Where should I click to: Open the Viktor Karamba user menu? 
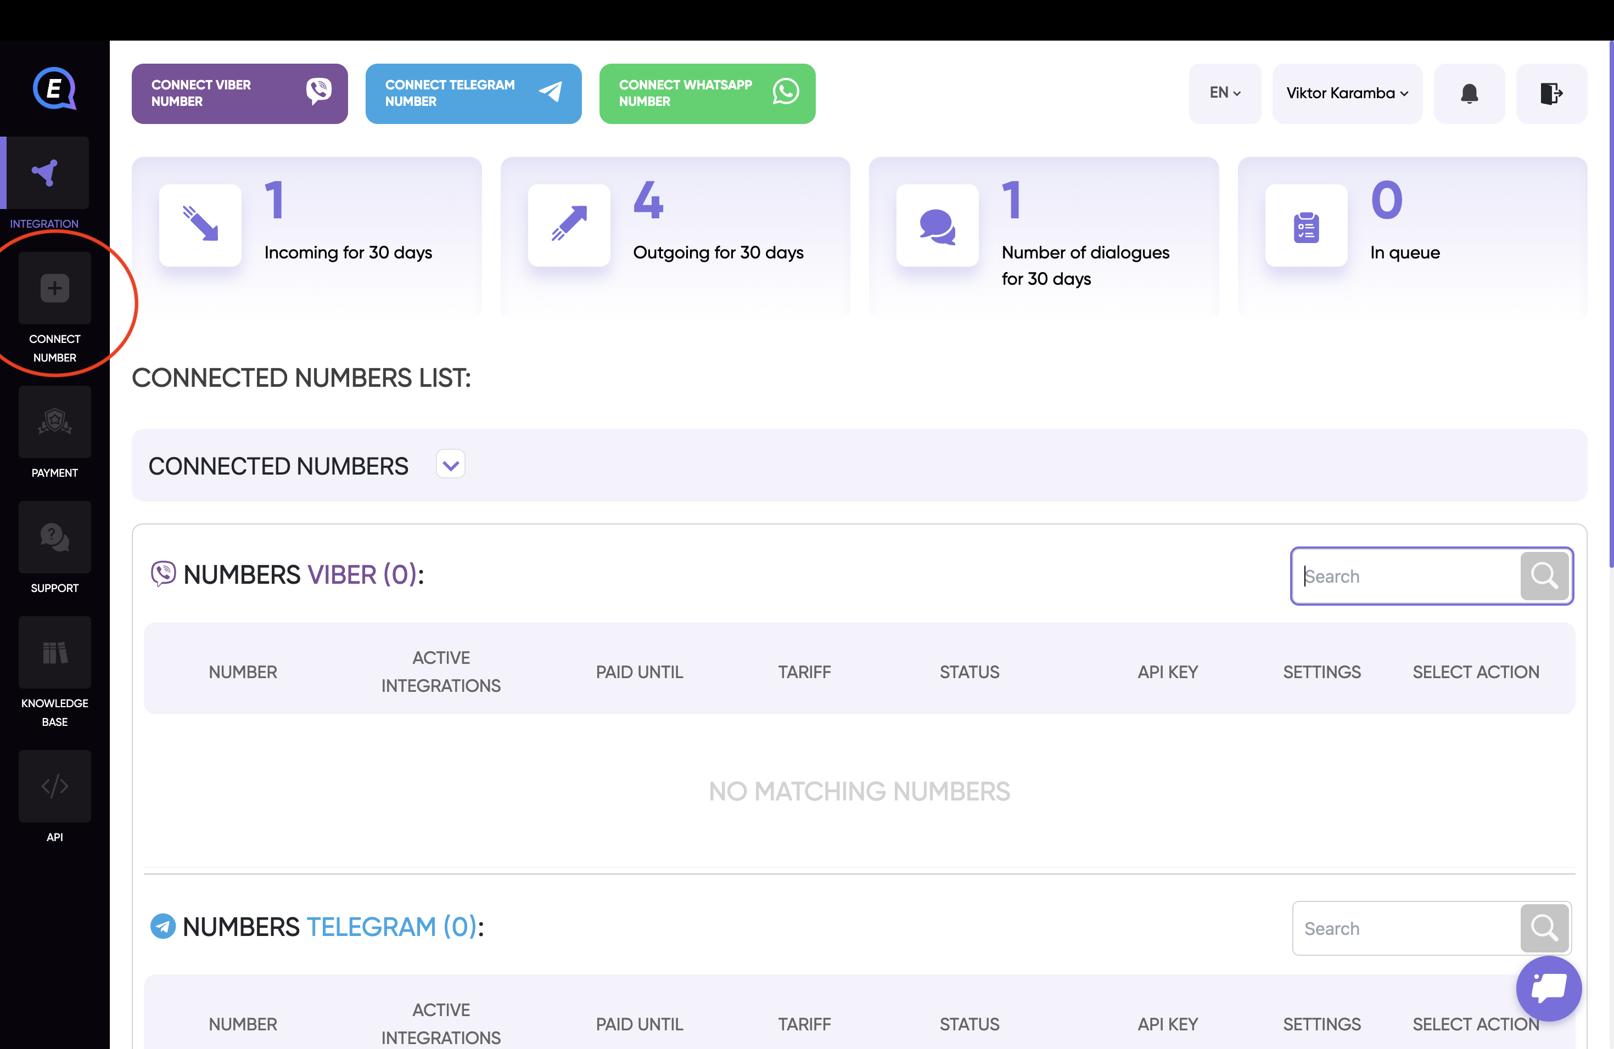pyautogui.click(x=1346, y=93)
